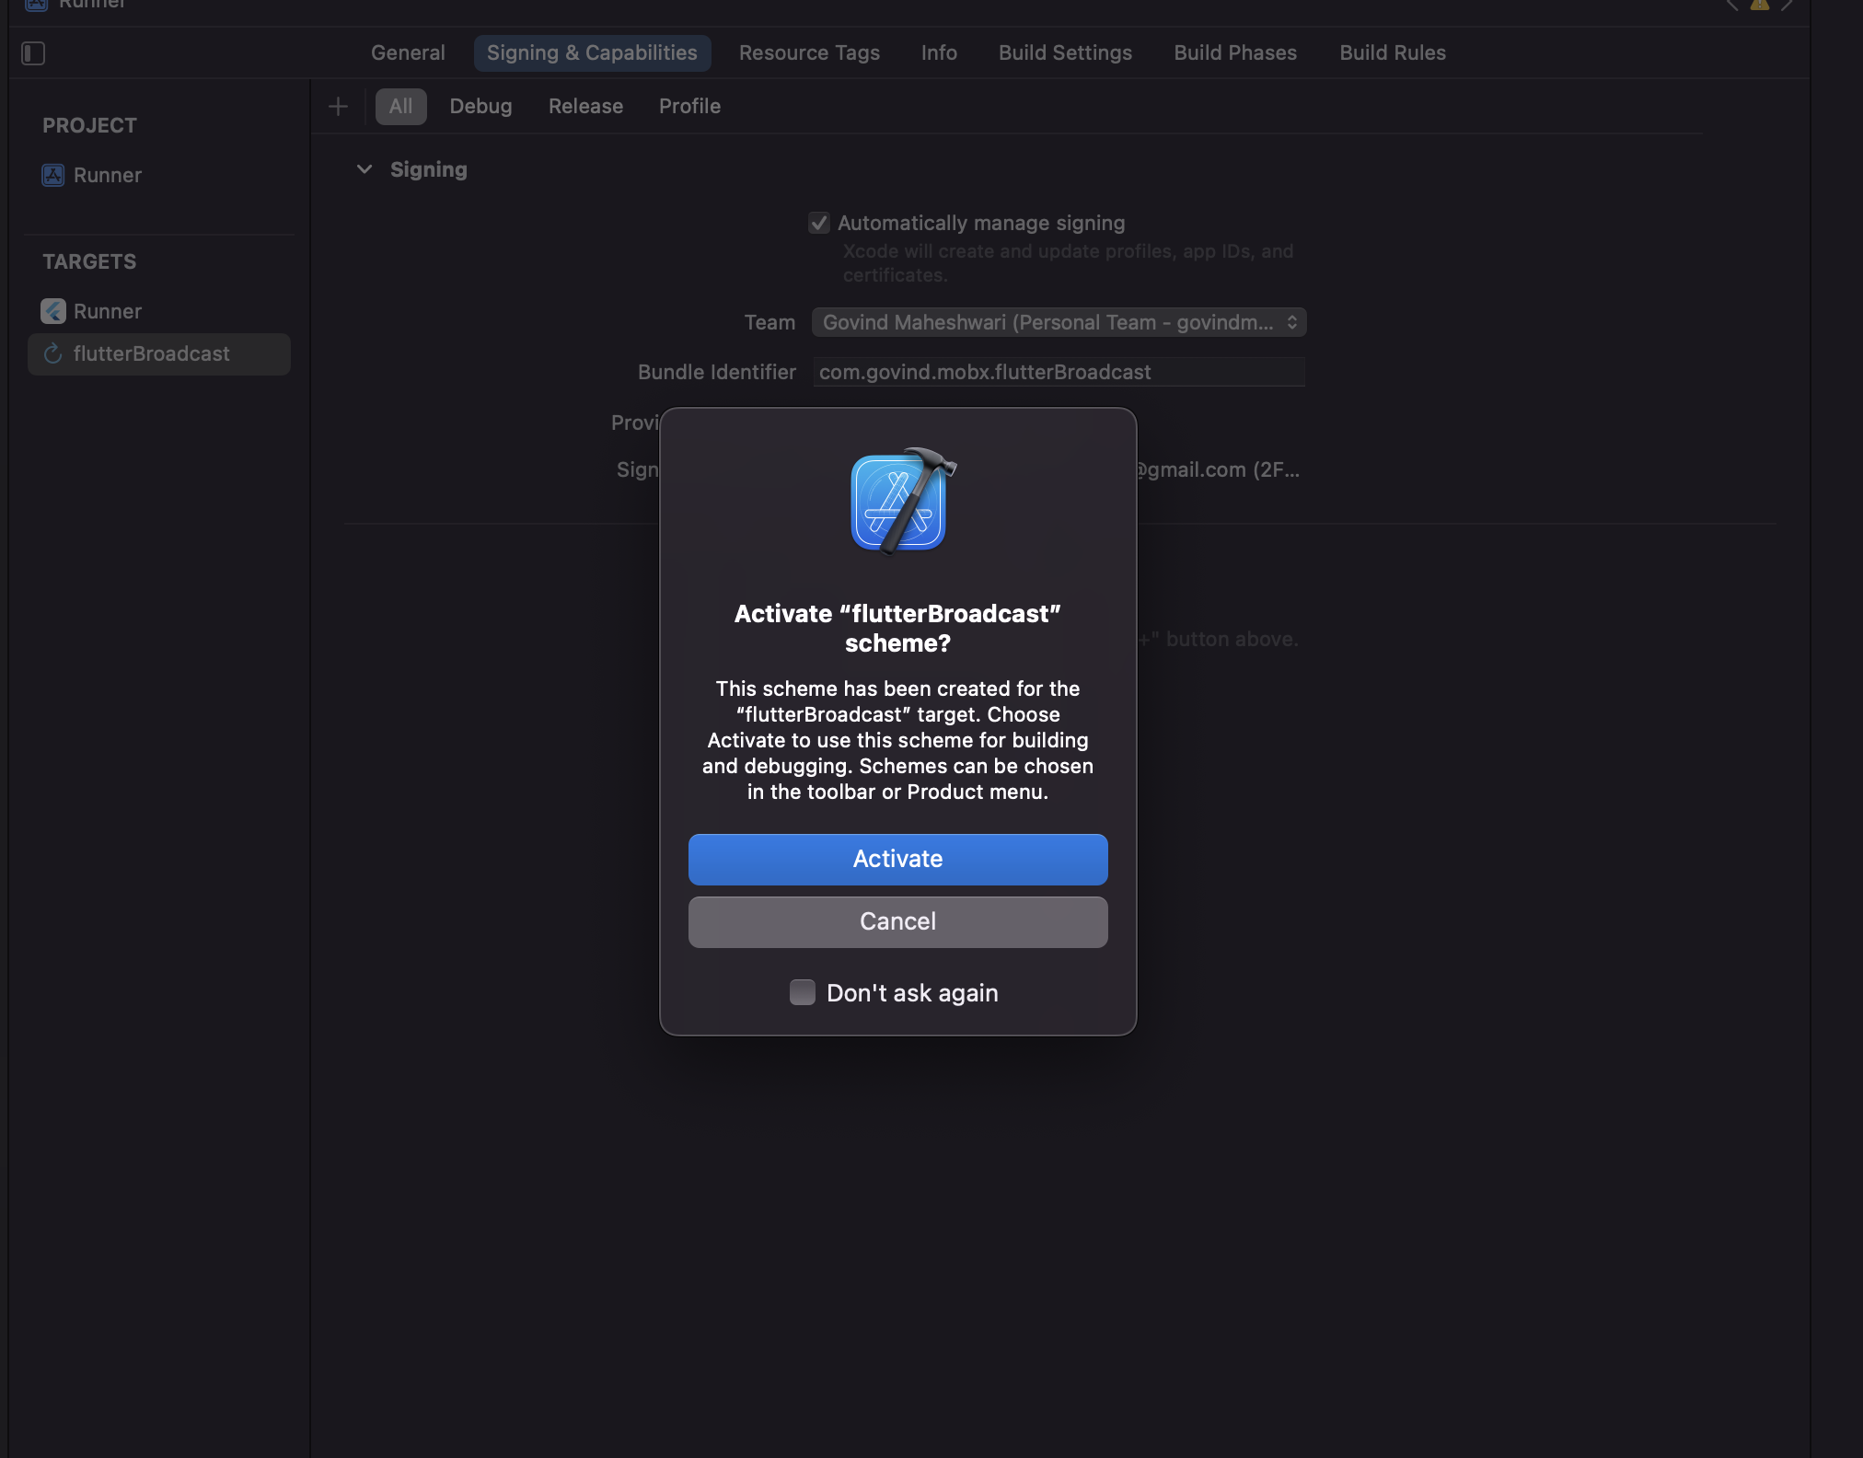
Task: Open the Team selection dropdown
Action: coord(1058,322)
